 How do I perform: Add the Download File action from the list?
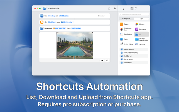pyautogui.click(x=134, y=49)
